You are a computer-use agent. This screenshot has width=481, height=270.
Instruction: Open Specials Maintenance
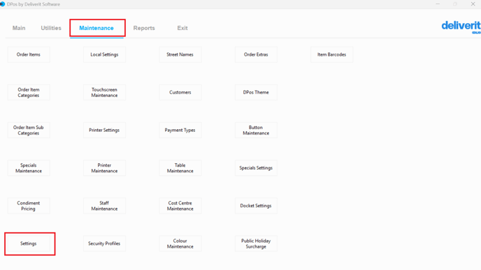coord(29,168)
